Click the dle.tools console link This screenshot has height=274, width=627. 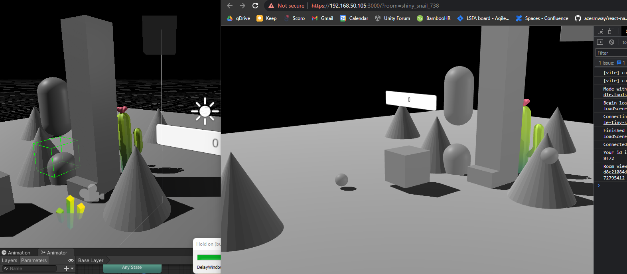coord(615,95)
